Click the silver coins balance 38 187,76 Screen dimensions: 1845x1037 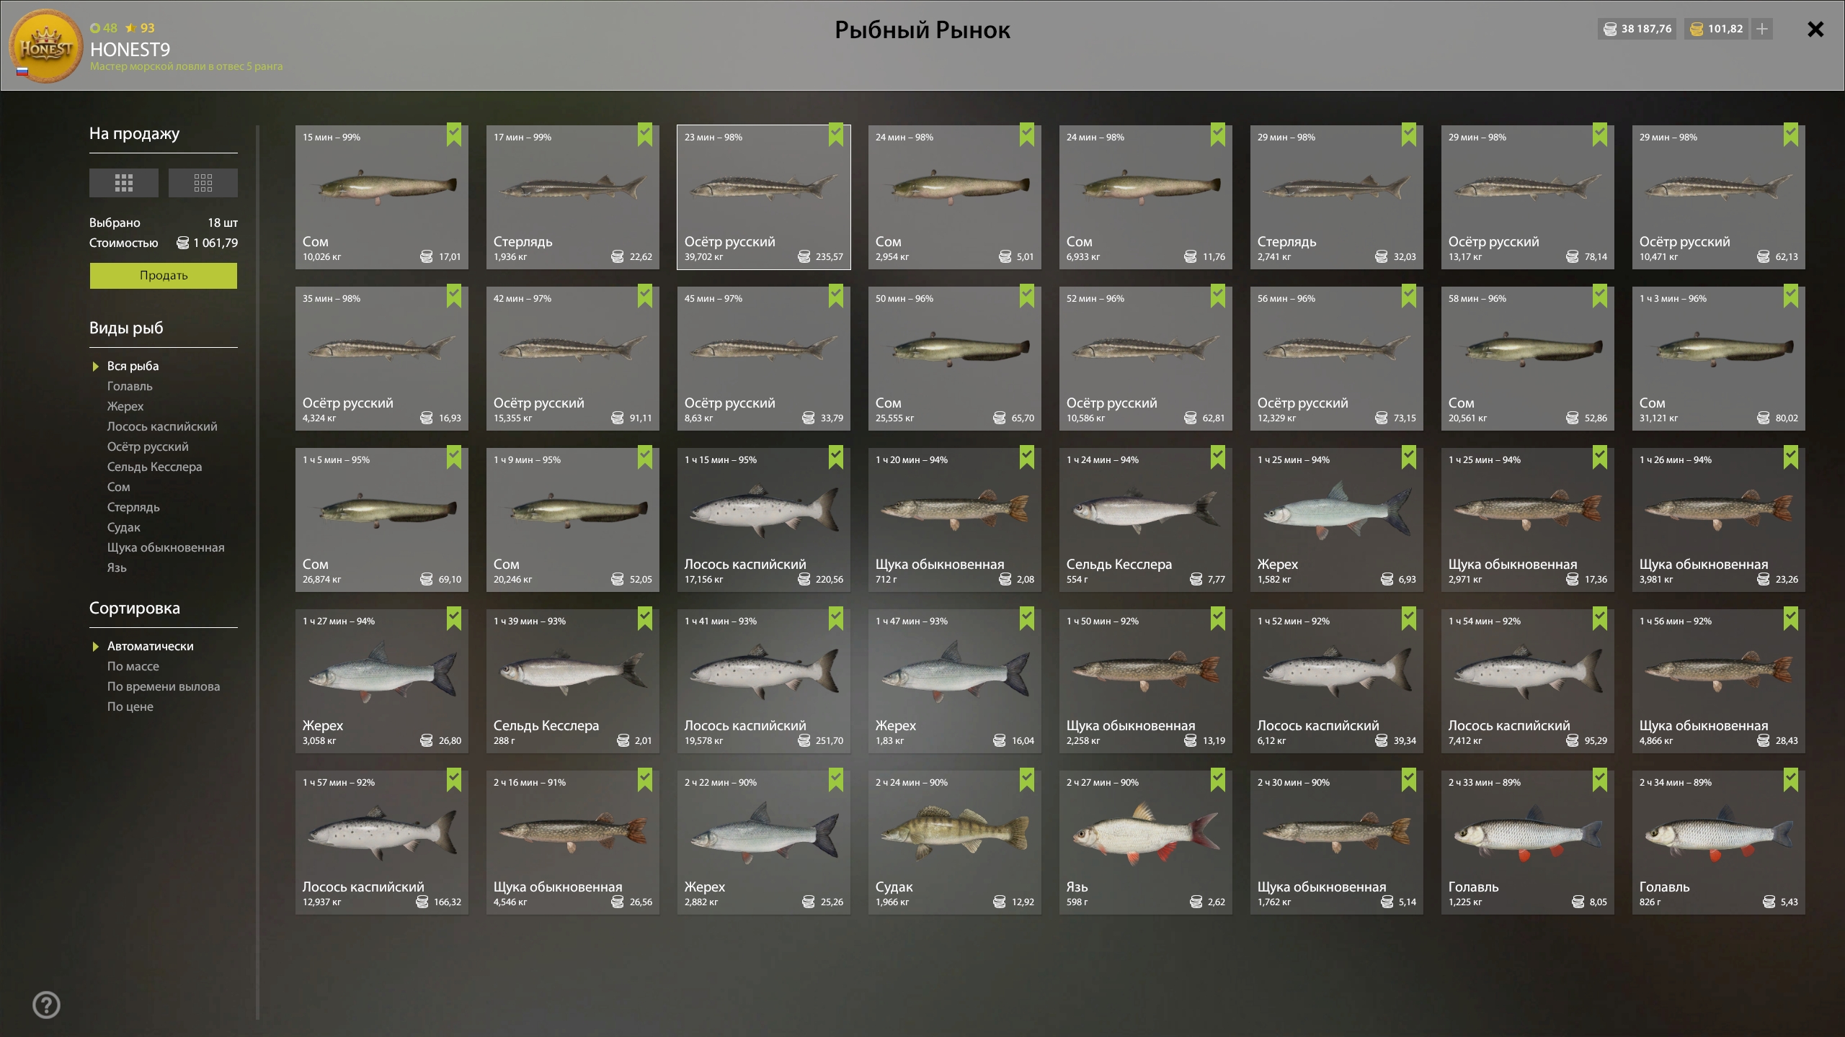pos(1637,29)
